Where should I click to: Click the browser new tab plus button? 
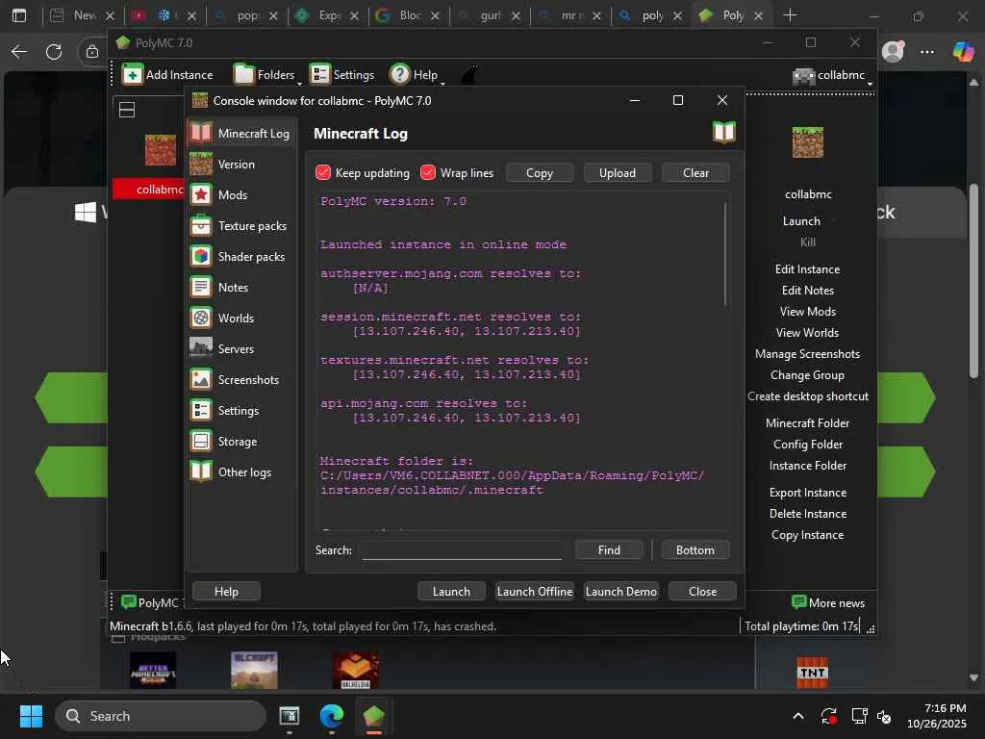[x=790, y=15]
